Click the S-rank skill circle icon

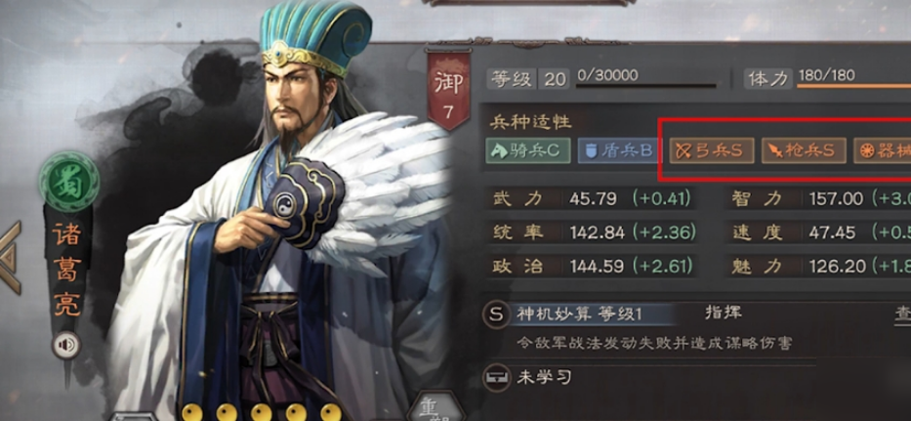coord(496,315)
